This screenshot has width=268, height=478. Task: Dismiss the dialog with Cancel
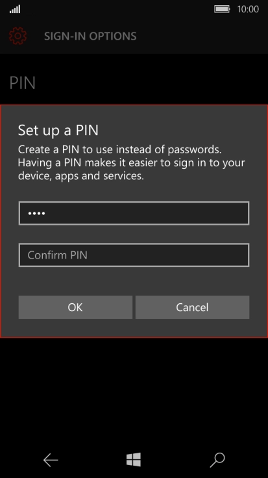193,307
